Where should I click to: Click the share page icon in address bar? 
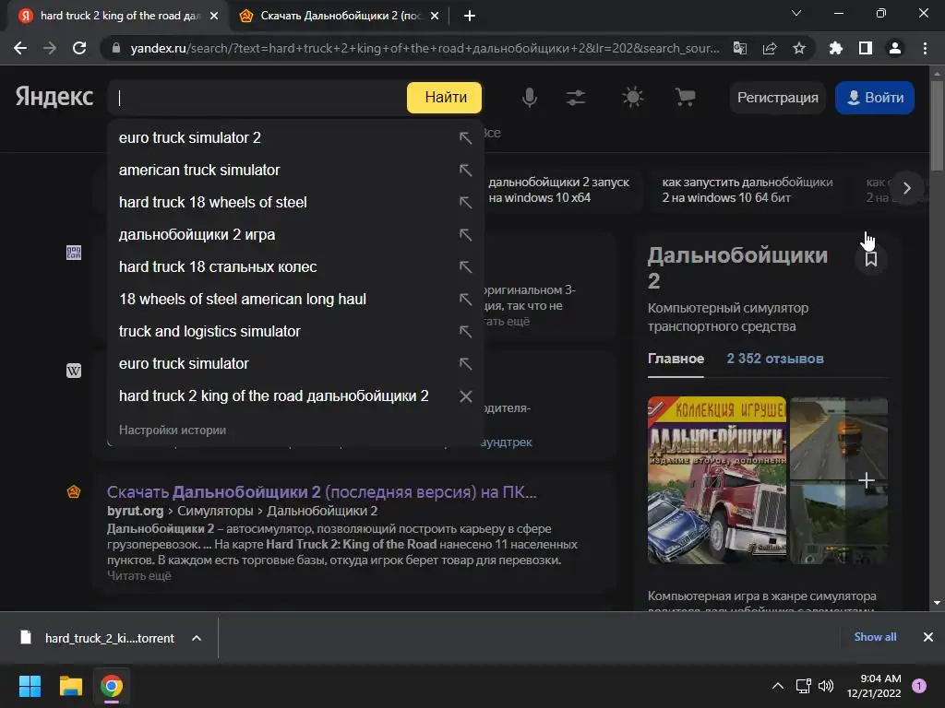click(770, 48)
